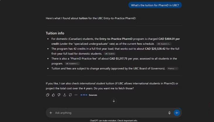The height and width of the screenshot is (122, 214).
Task: Give the response a thumbs down
Action: (x=59, y=95)
